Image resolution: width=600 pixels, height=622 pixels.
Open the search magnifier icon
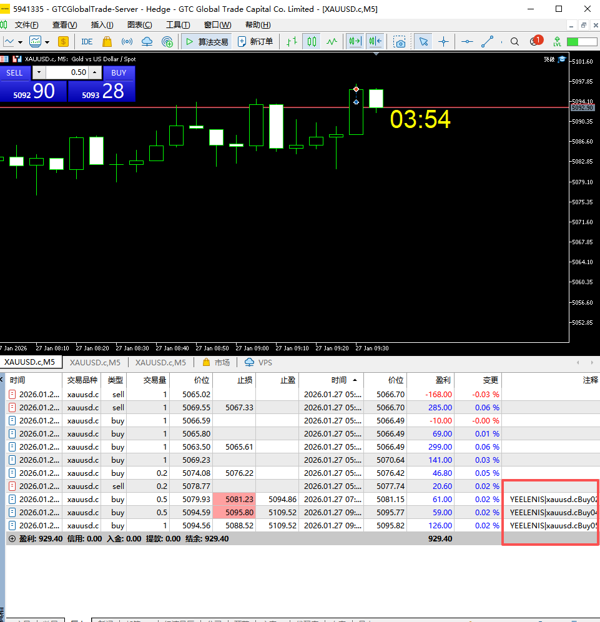click(x=514, y=42)
